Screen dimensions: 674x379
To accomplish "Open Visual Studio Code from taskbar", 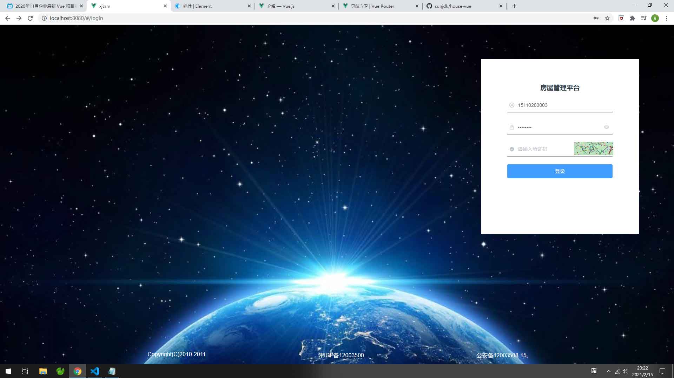I will tap(95, 371).
